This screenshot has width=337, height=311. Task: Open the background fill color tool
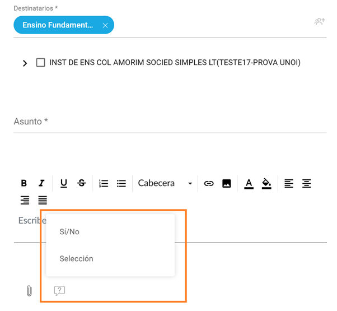tap(267, 183)
